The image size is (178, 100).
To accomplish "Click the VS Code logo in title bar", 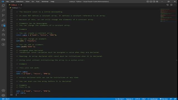I will point(3,1).
